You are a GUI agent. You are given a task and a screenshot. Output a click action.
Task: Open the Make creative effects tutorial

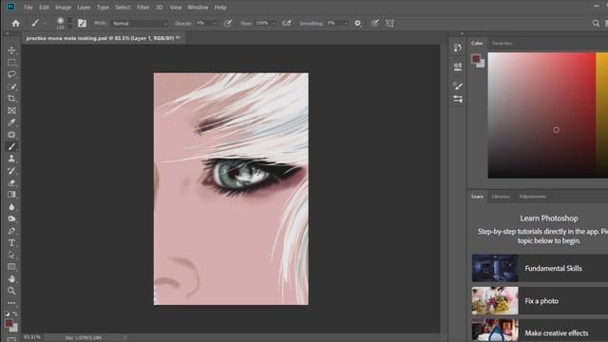(x=540, y=331)
